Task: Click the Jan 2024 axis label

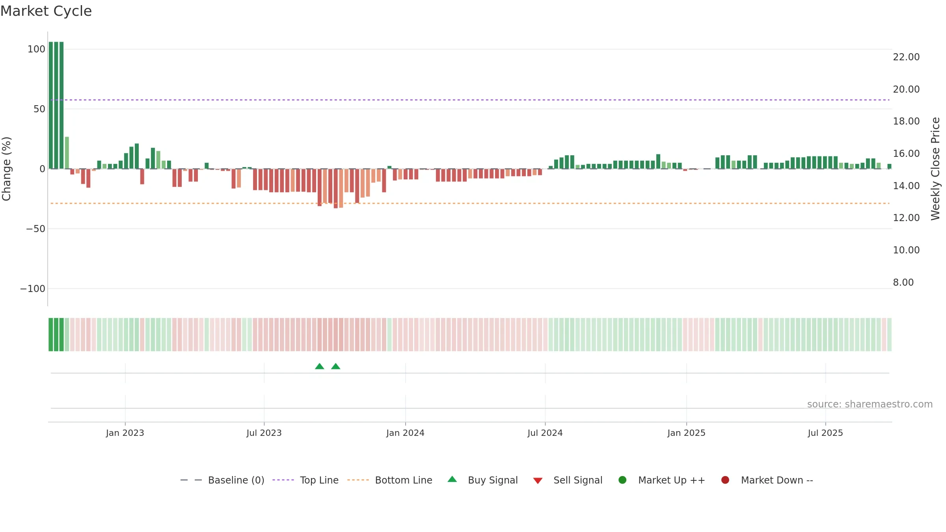Action: click(406, 433)
